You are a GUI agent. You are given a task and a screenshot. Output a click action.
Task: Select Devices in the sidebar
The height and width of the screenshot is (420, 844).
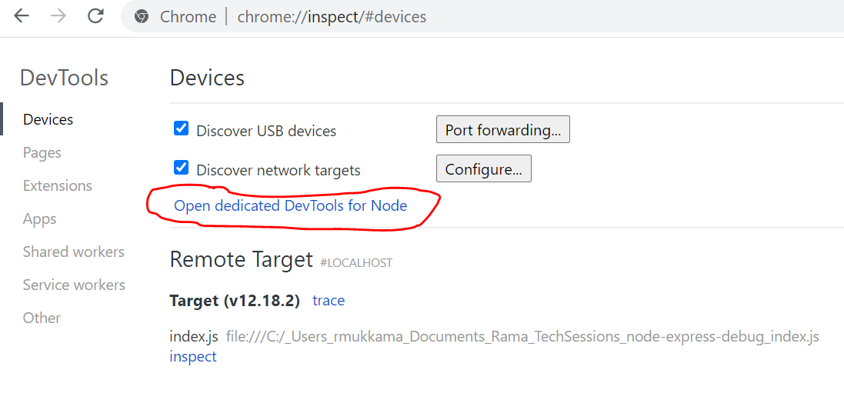pos(48,119)
